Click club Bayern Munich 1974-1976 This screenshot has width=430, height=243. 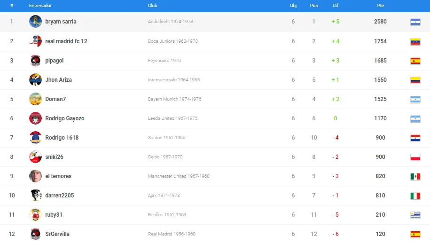click(174, 99)
